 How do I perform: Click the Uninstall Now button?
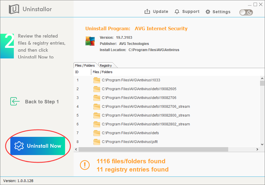point(38,146)
